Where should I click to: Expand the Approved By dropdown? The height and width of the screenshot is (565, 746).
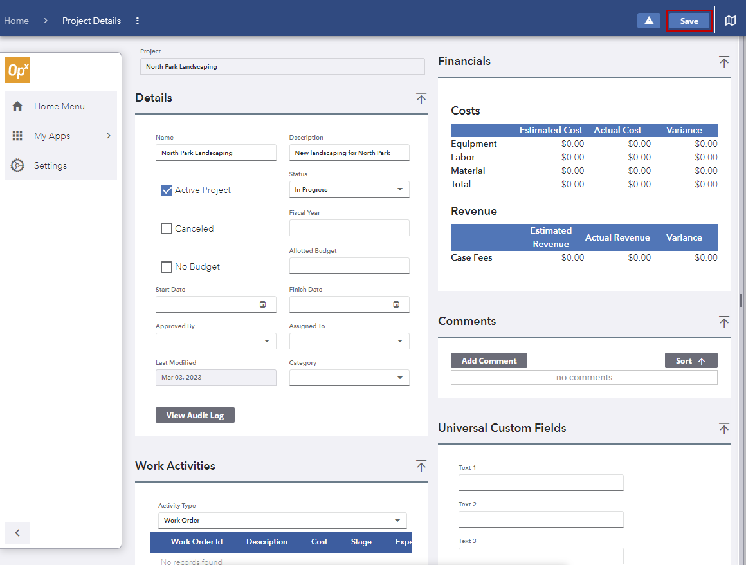click(x=215, y=341)
